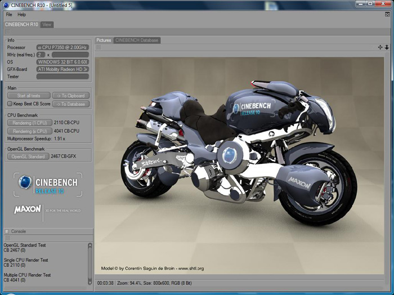The width and height of the screenshot is (394, 295).
Task: Click the CINEBENCH app icon in title bar
Action: coord(6,5)
